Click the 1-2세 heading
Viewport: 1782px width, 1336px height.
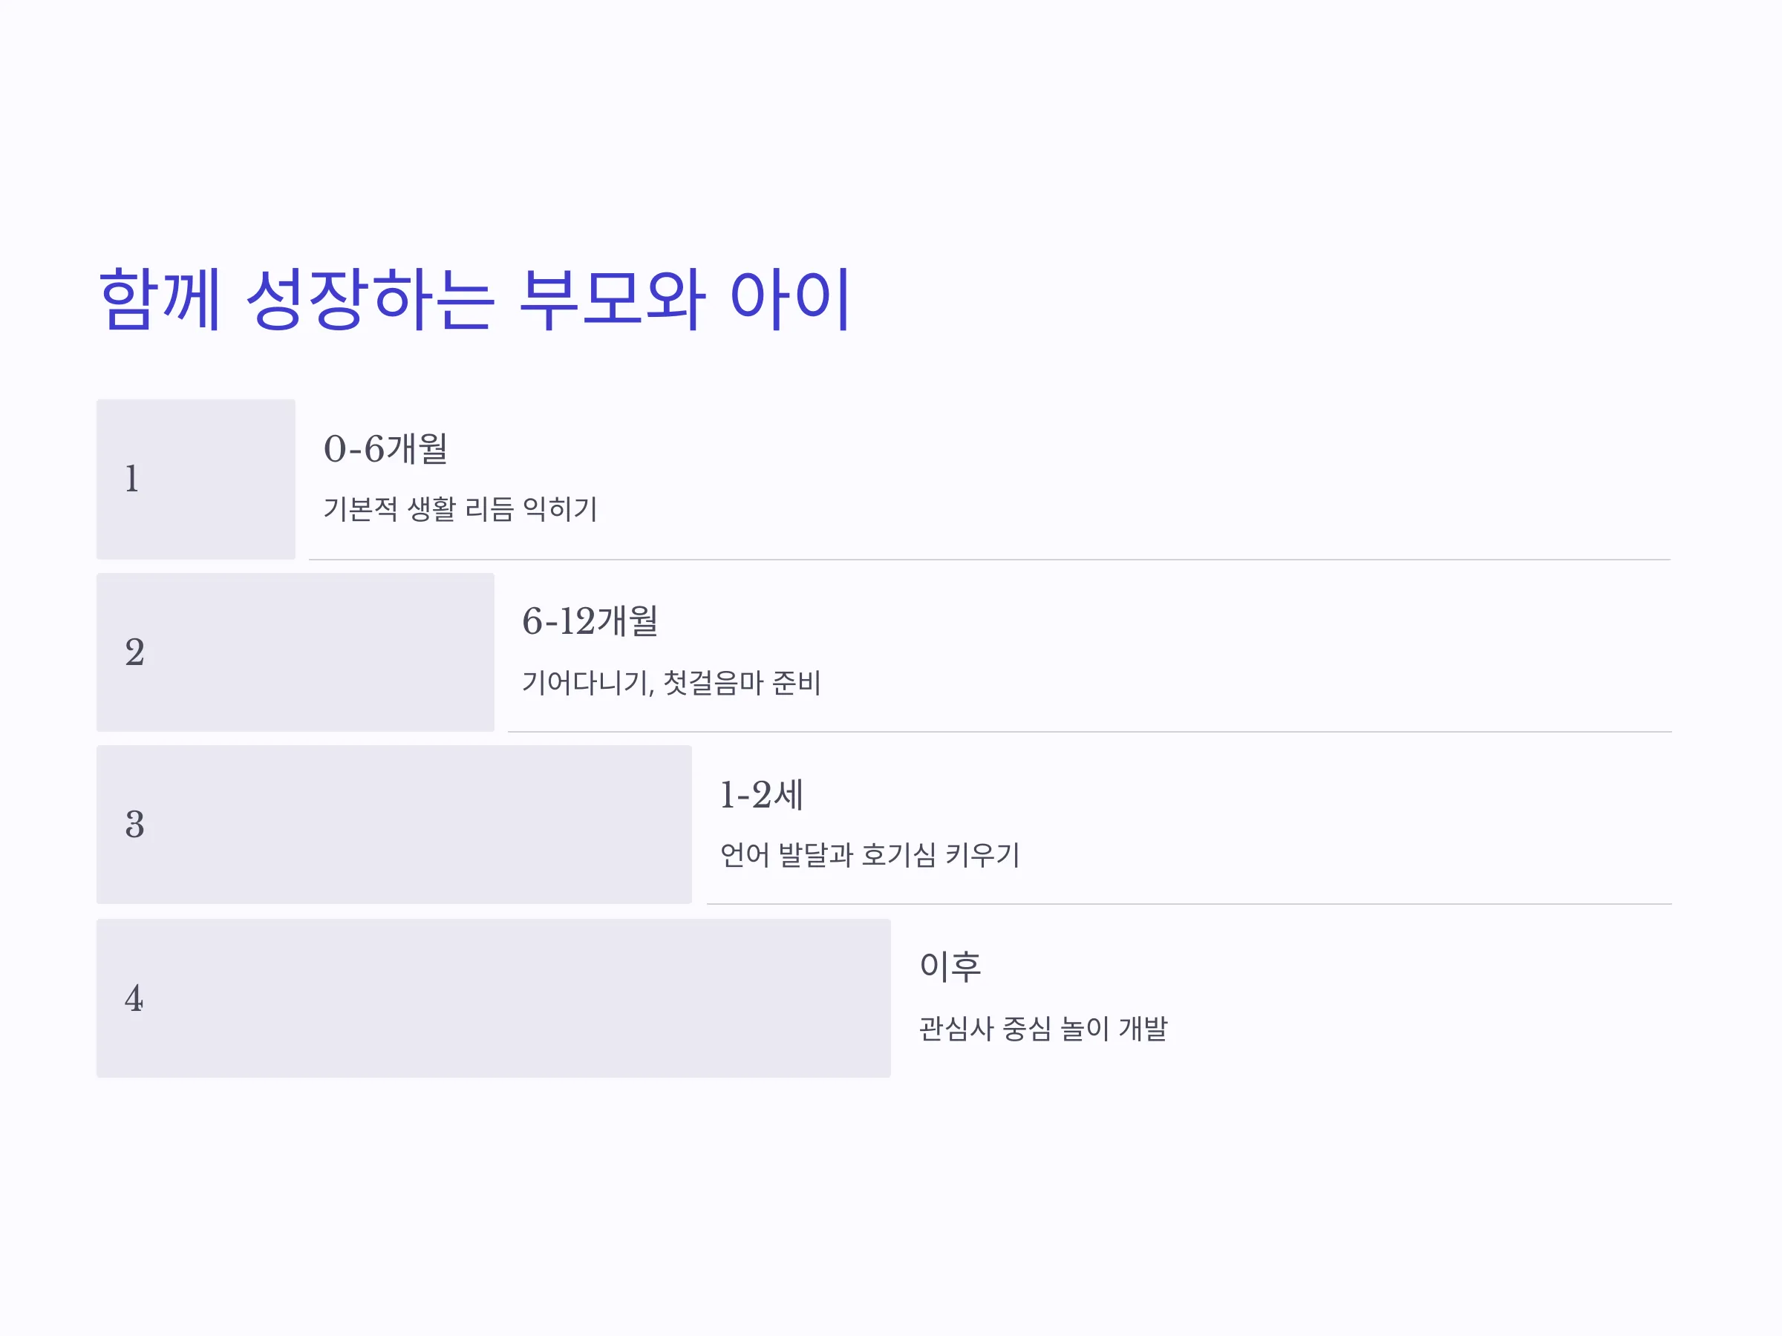click(x=761, y=795)
